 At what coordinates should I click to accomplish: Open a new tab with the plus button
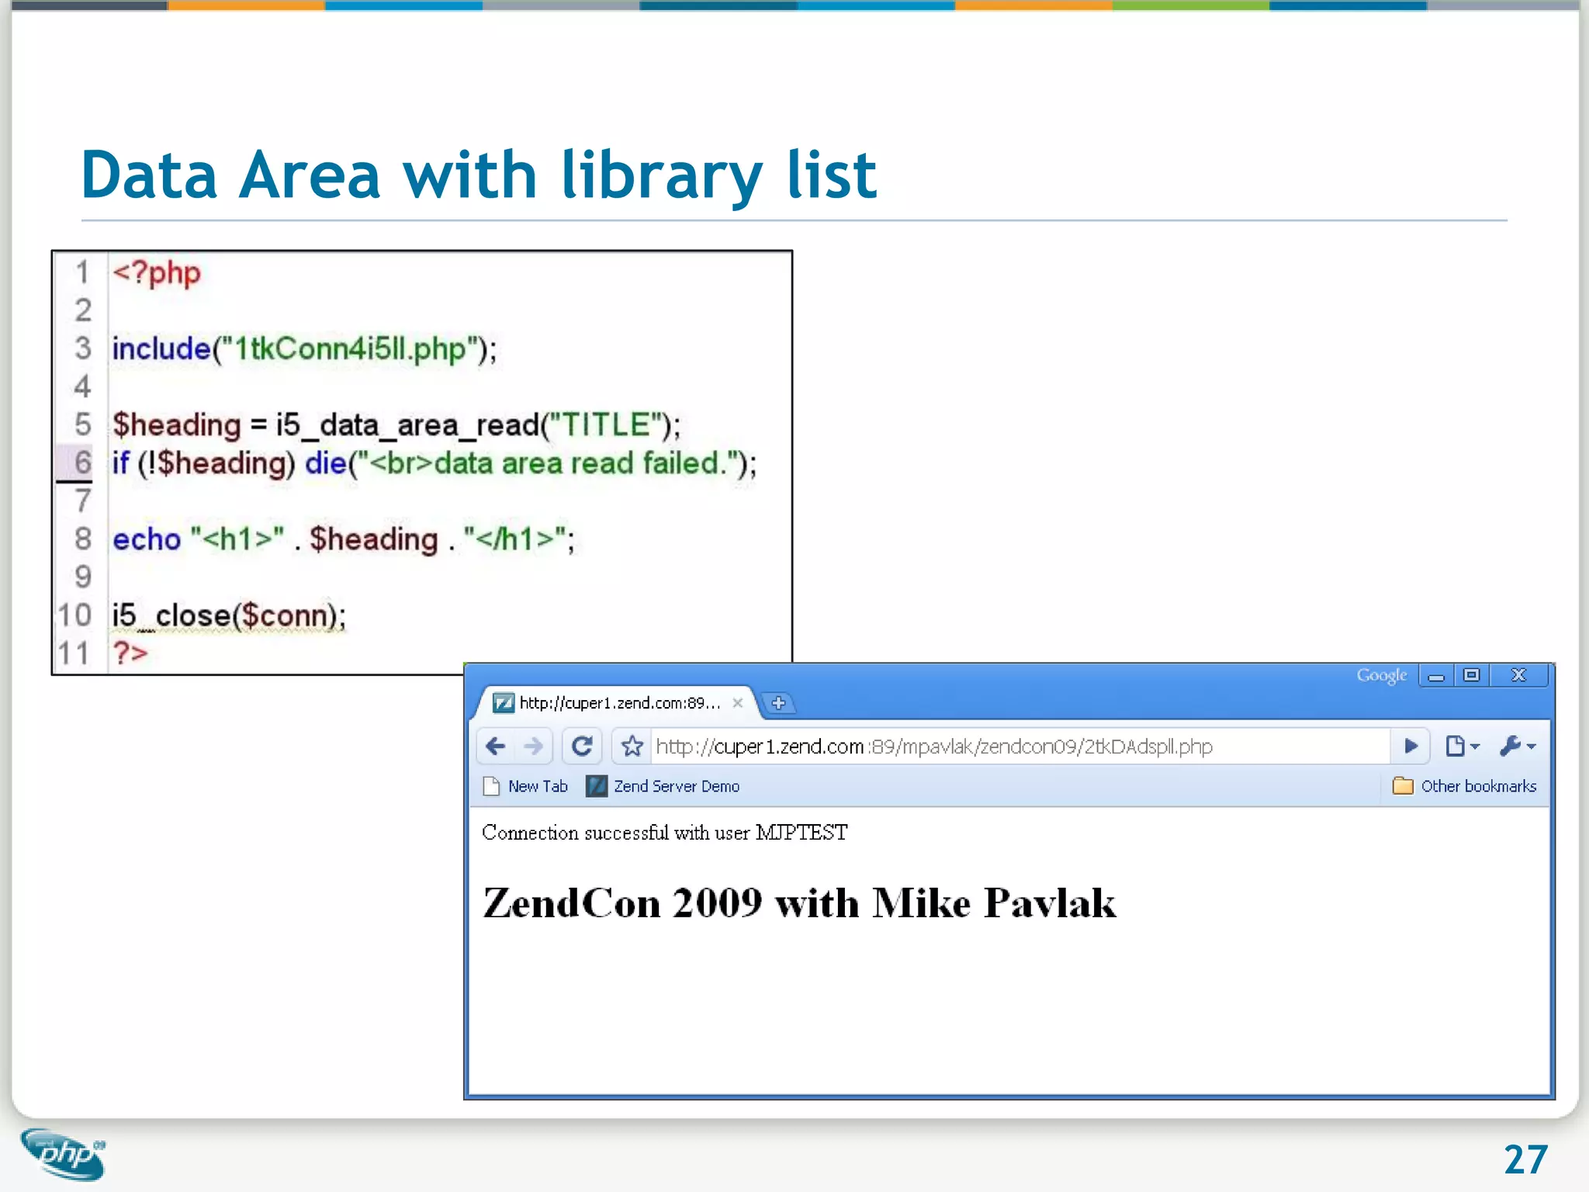(778, 702)
